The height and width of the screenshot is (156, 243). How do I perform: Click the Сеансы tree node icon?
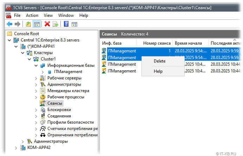(x=42, y=103)
